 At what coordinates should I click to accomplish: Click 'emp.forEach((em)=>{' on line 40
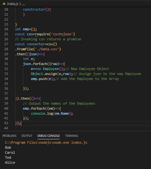click(x=42, y=108)
